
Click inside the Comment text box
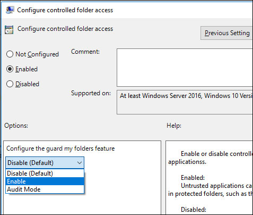tap(185, 68)
